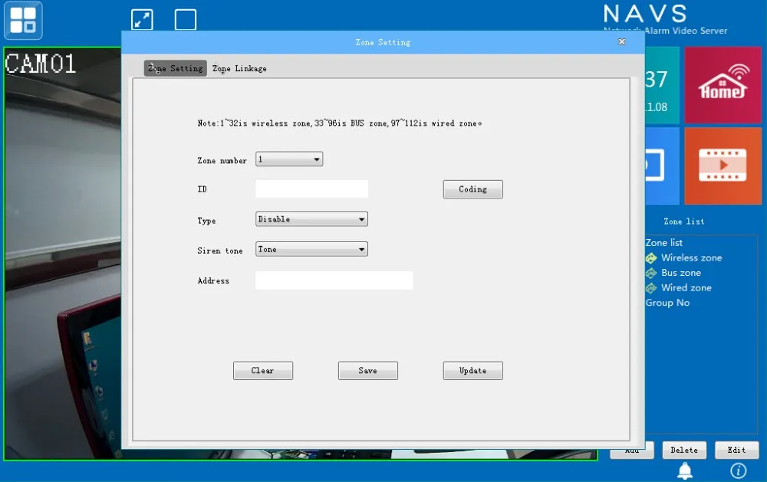Click the Save button
The image size is (767, 482).
(367, 371)
